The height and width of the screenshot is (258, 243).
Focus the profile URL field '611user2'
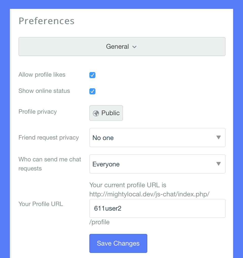click(157, 208)
